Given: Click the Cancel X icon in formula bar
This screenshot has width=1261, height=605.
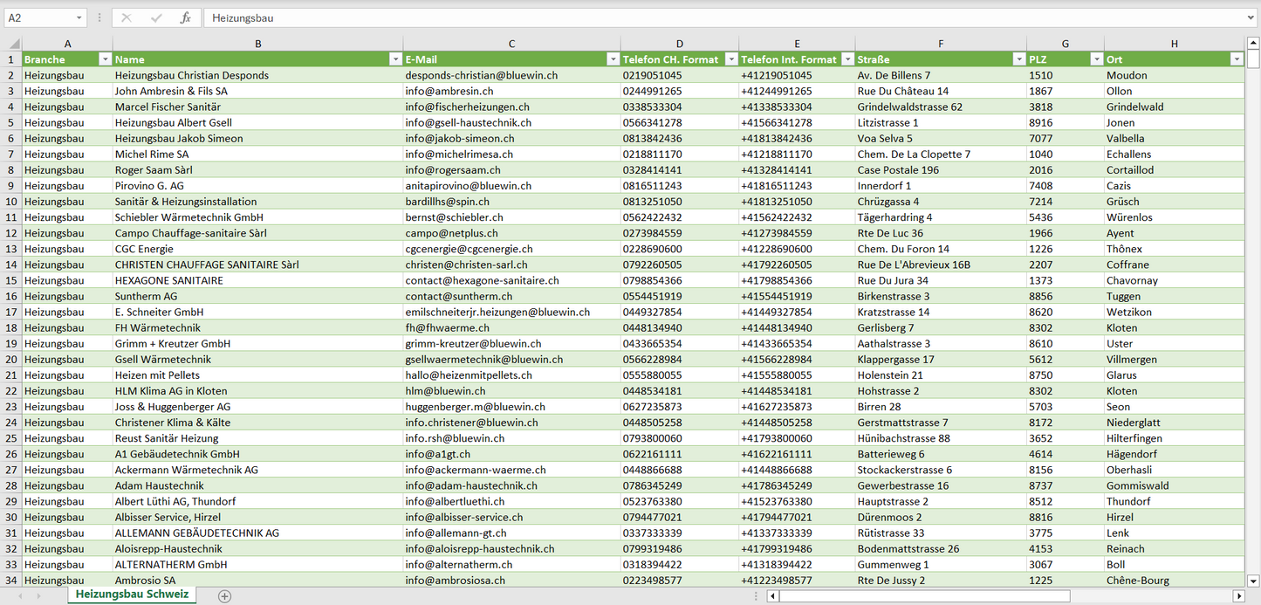Looking at the screenshot, I should click(127, 17).
